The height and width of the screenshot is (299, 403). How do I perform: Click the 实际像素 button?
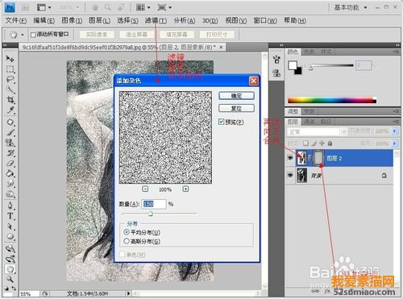[x=97, y=35]
